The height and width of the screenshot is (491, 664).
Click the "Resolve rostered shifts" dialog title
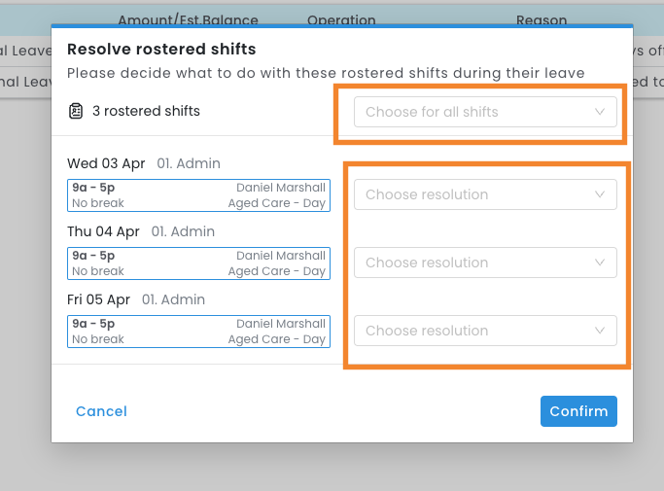coord(161,49)
